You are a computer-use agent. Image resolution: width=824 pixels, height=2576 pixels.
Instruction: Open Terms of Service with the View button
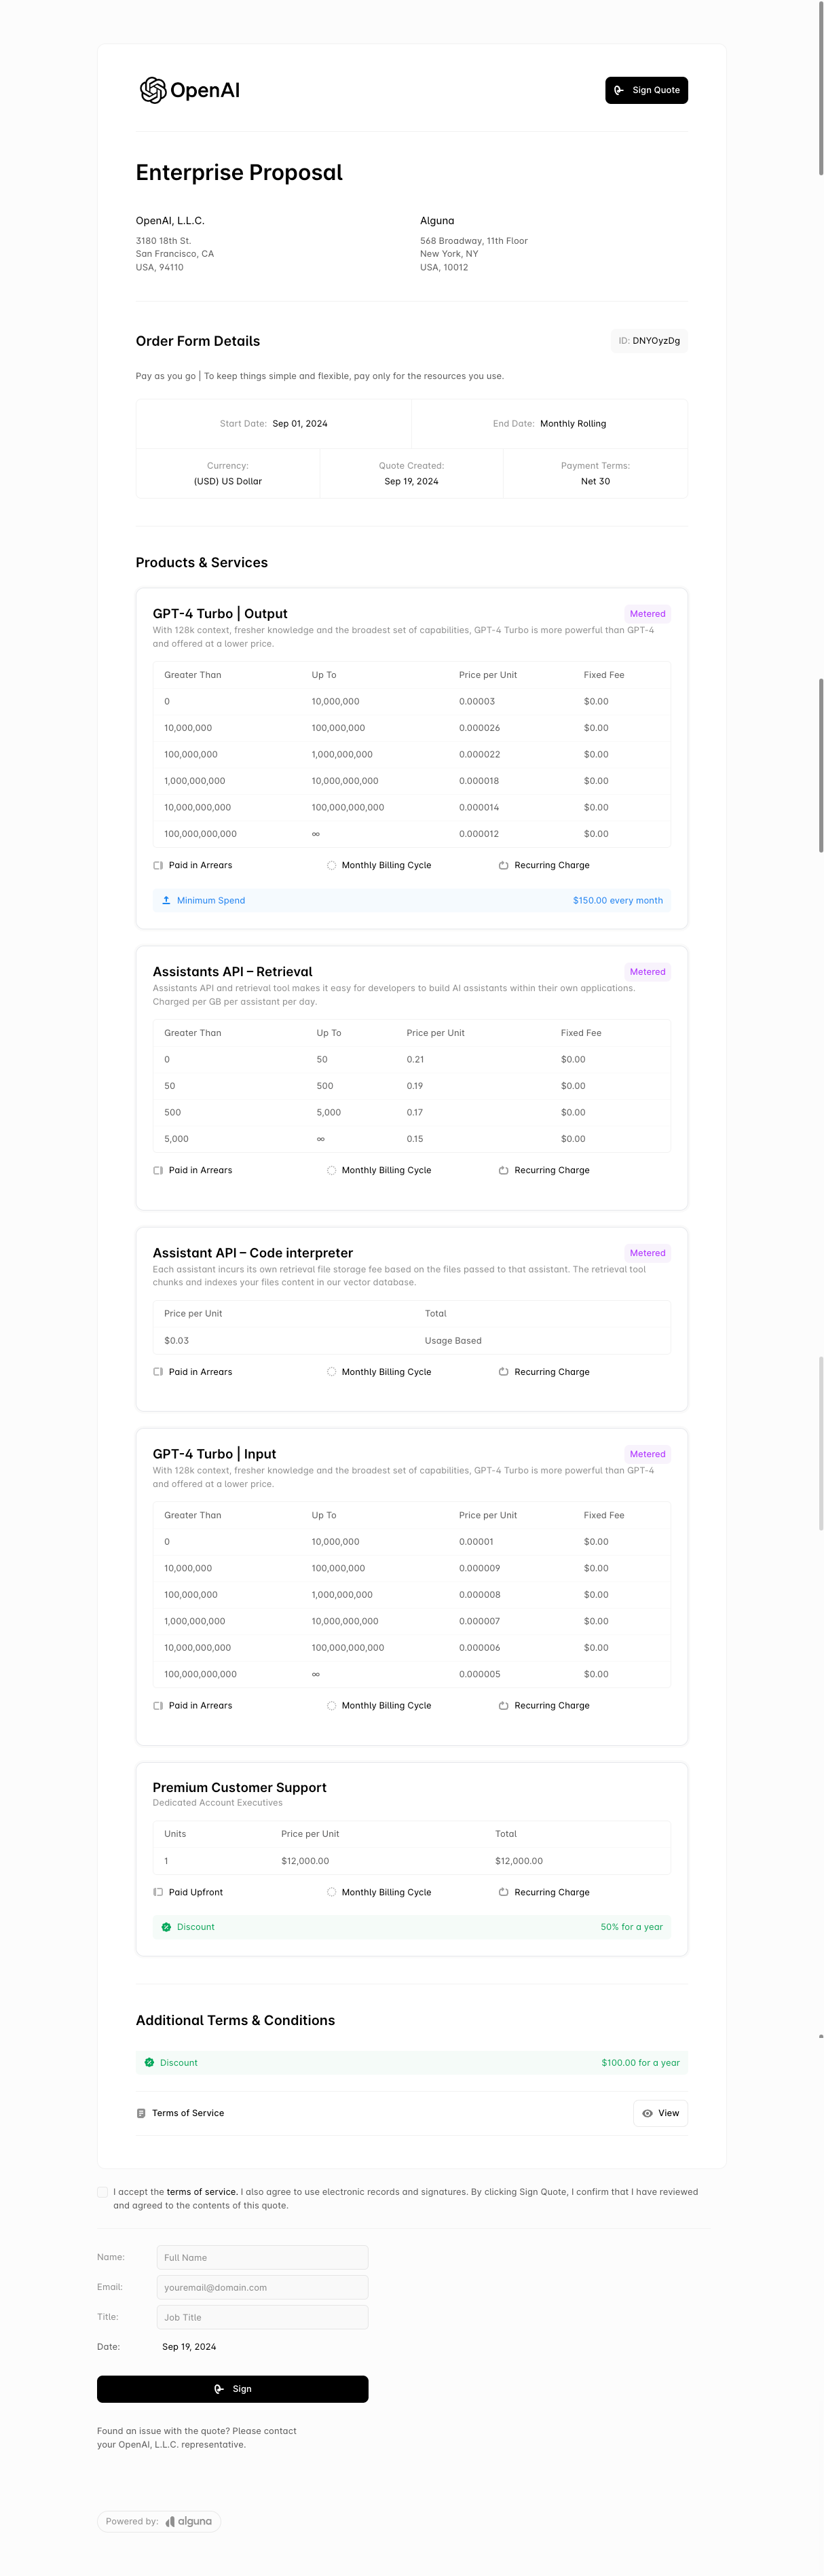click(x=660, y=2113)
